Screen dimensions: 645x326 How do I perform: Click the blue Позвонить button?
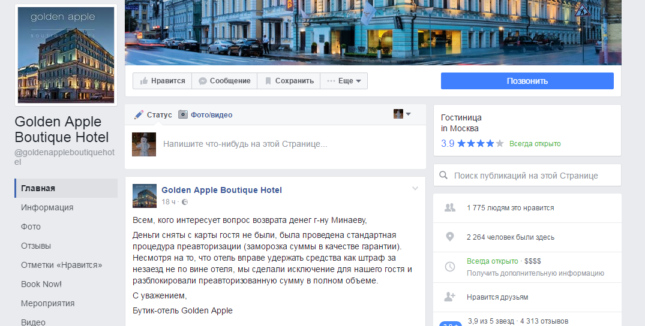point(527,81)
